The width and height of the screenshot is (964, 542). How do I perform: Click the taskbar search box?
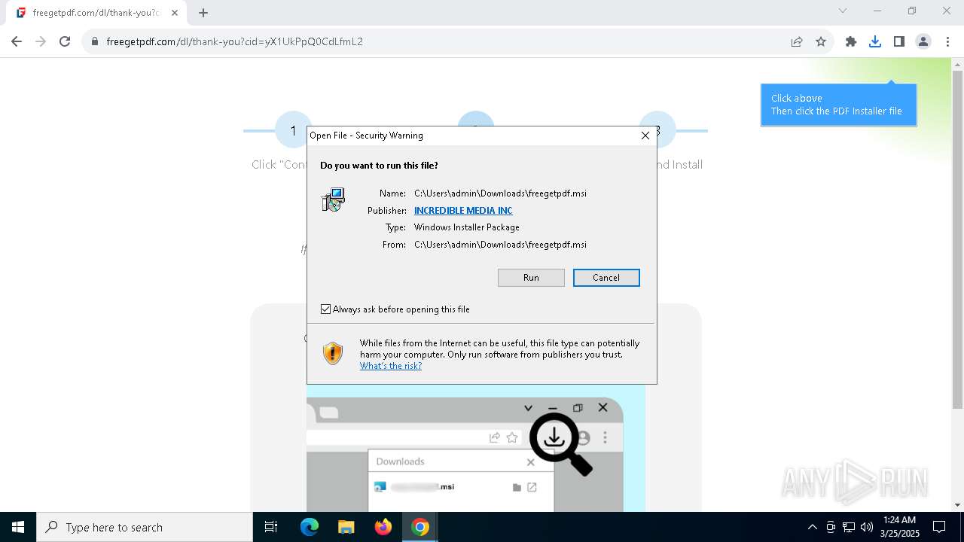pyautogui.click(x=145, y=527)
